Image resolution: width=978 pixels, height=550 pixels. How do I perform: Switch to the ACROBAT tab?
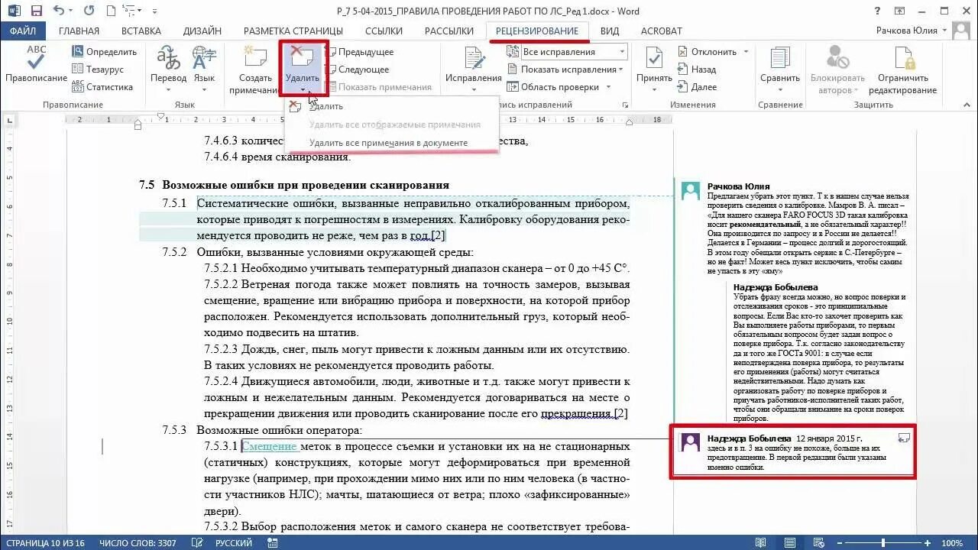point(661,31)
